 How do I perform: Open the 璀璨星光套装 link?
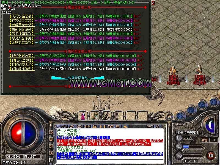[x=21, y=25]
